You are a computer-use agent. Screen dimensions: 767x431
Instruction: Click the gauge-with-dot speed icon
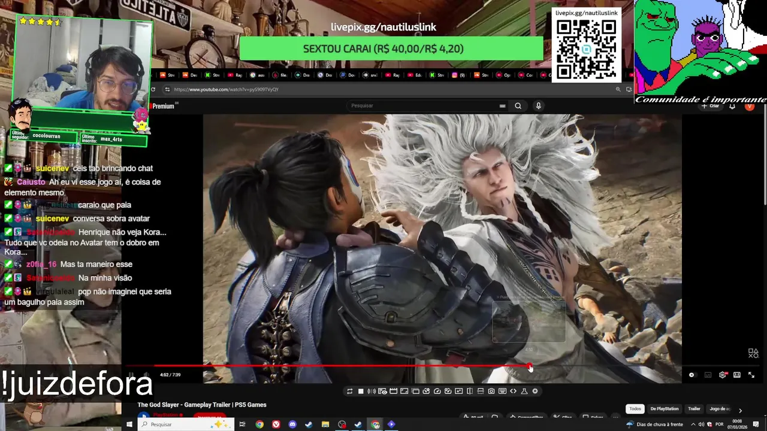[x=426, y=391]
